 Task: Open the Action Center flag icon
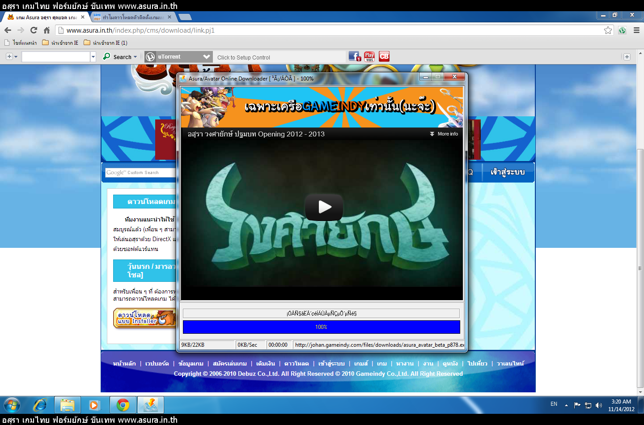[577, 405]
